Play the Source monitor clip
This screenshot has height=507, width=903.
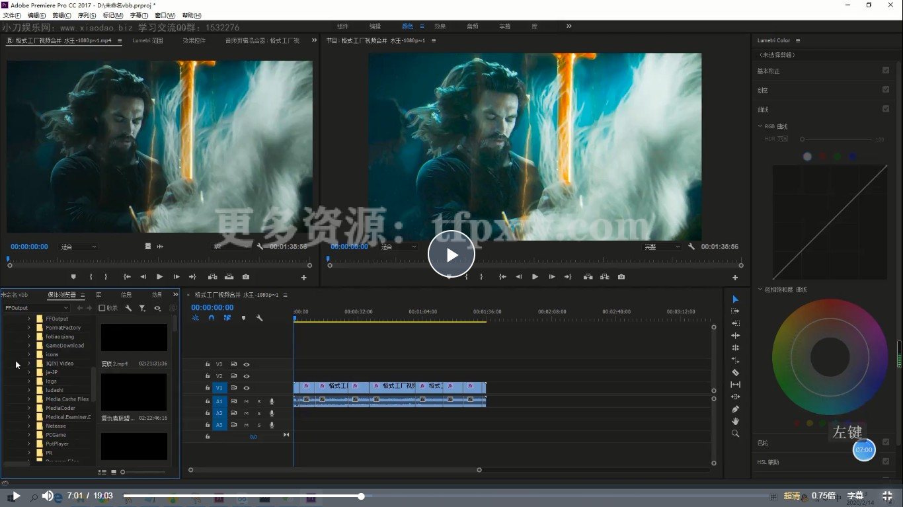(159, 277)
